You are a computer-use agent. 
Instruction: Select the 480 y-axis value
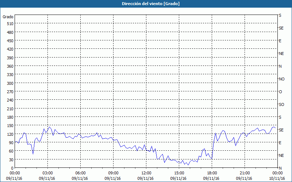pyautogui.click(x=10, y=32)
